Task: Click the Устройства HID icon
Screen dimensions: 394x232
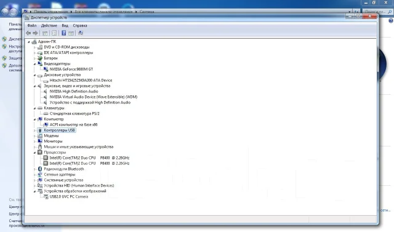Action: tap(40, 186)
